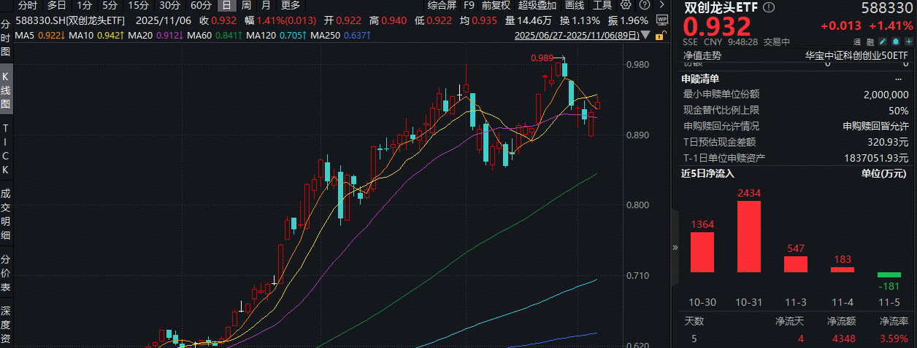The image size is (917, 348).
Task: Expand the date range dropdown triangle
Action: (646, 35)
